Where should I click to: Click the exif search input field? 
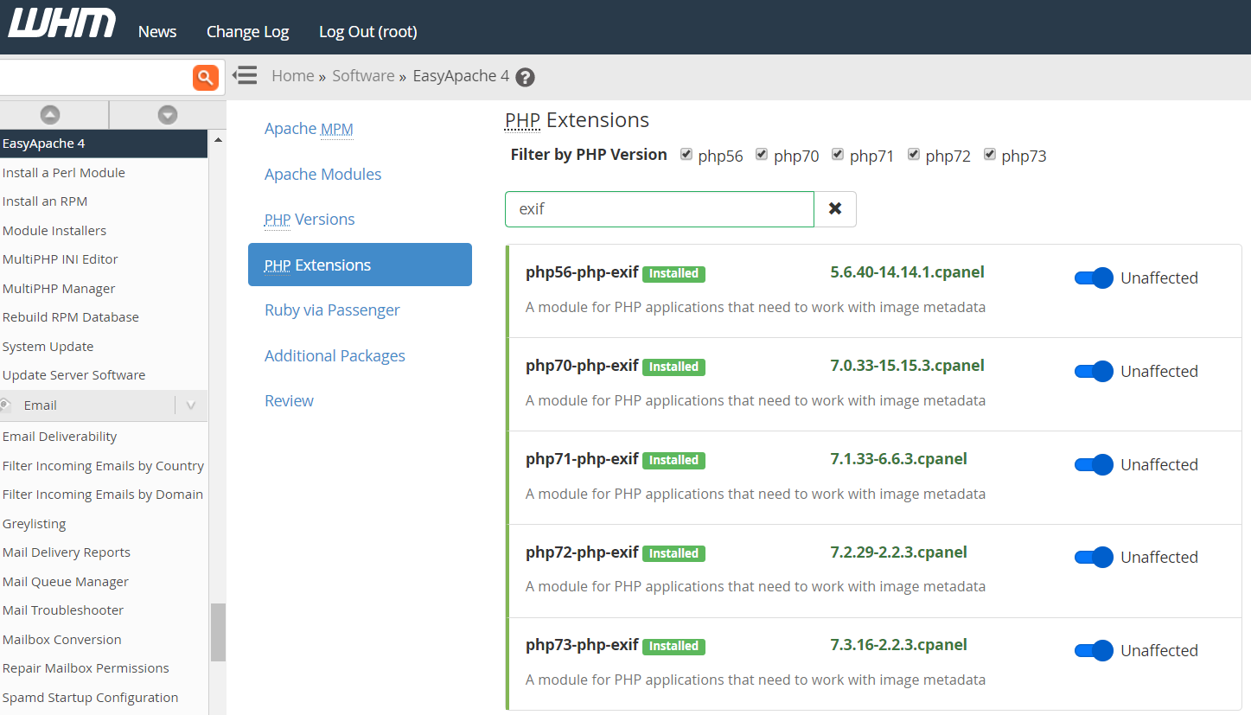(x=659, y=209)
